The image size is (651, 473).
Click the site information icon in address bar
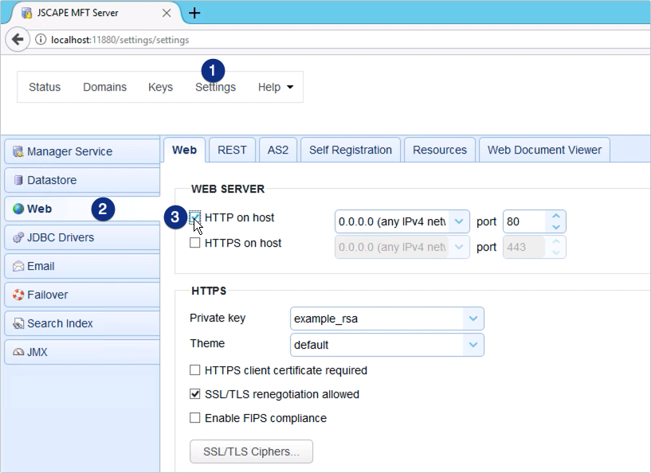click(41, 40)
